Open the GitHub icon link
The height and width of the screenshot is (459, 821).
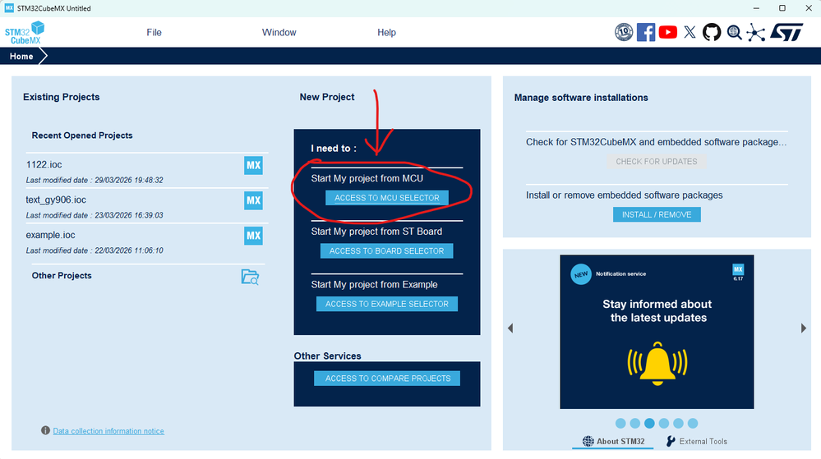[x=712, y=33]
